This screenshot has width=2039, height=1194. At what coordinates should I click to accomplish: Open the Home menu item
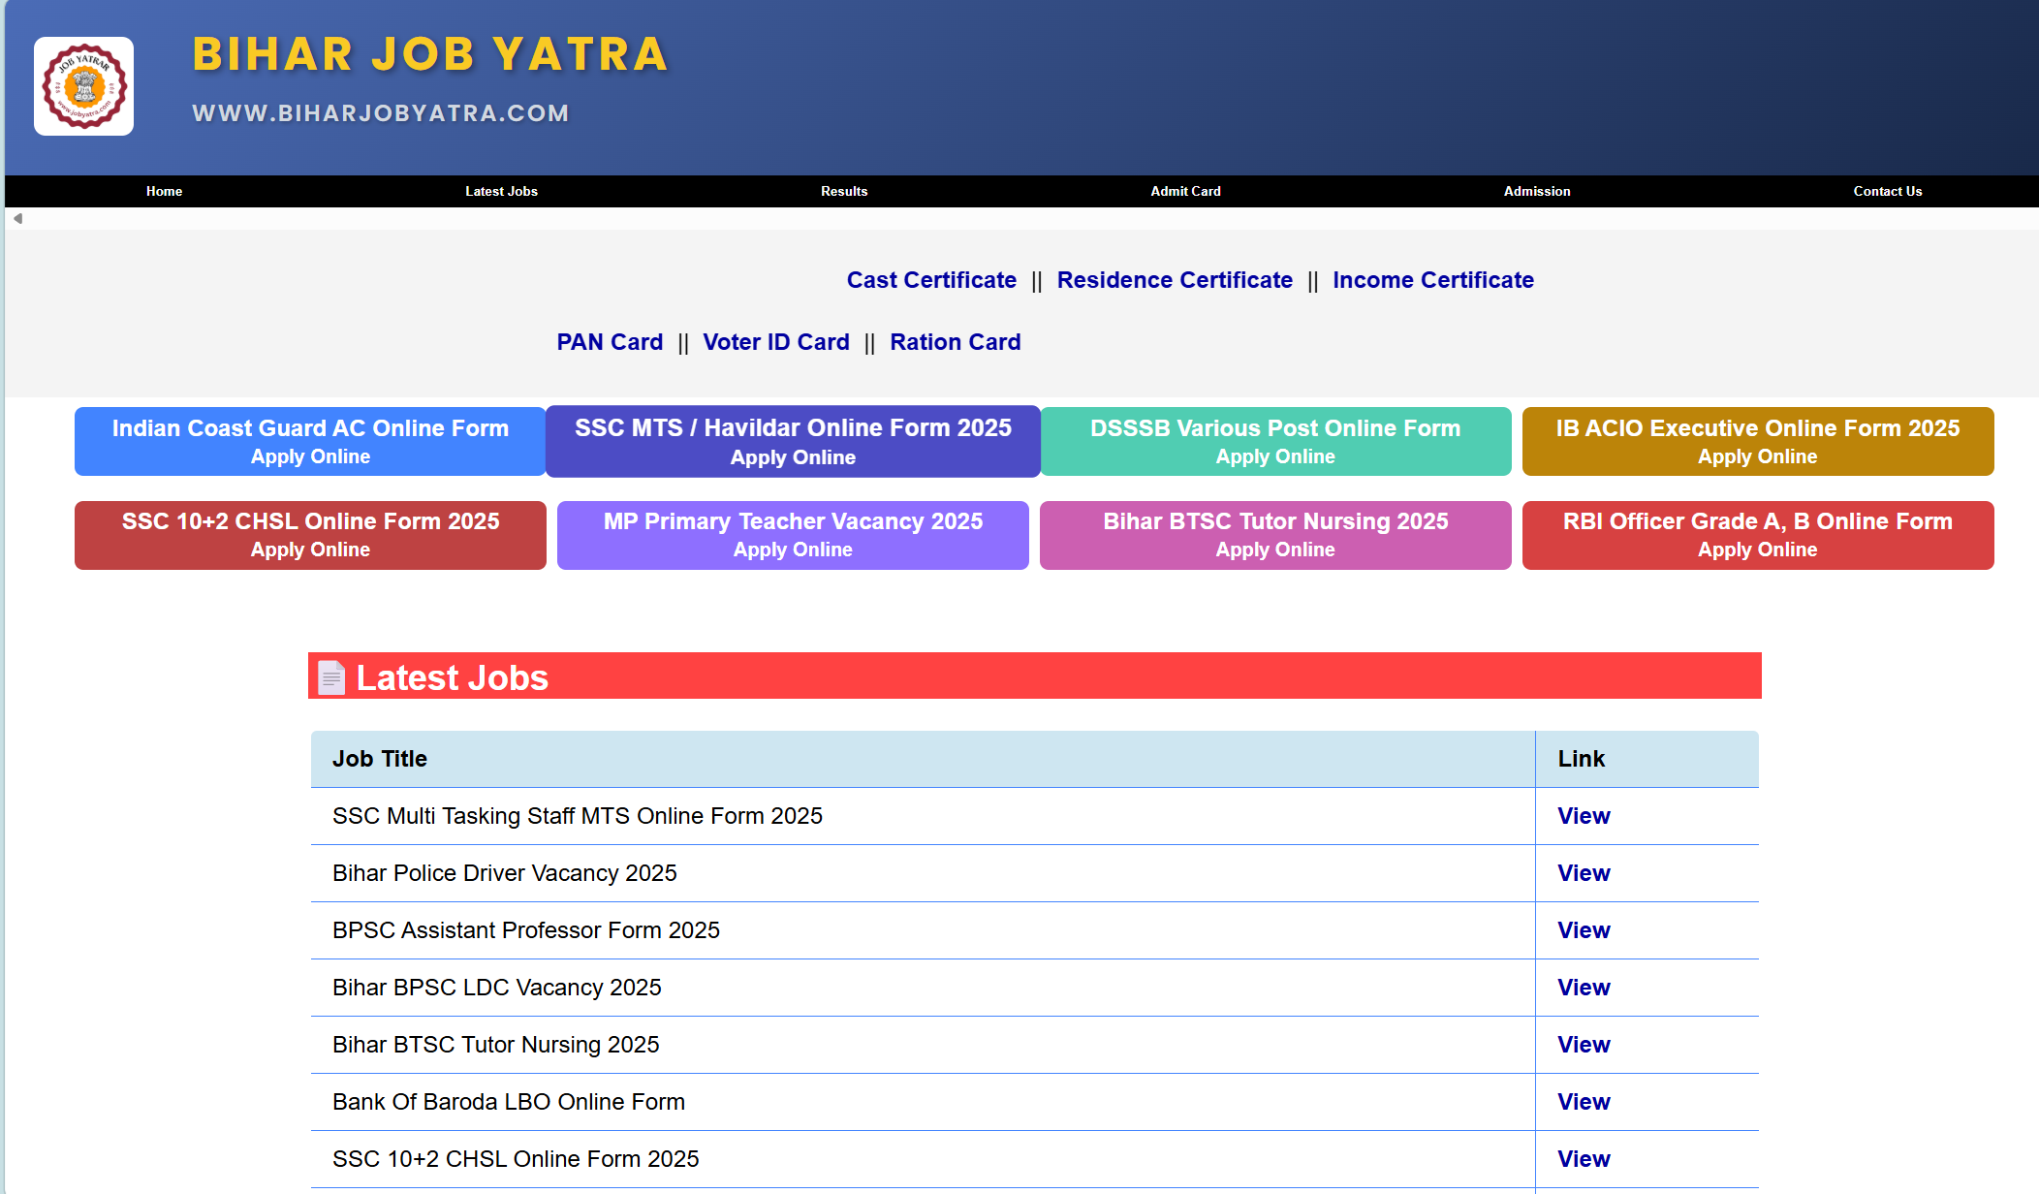coord(164,191)
